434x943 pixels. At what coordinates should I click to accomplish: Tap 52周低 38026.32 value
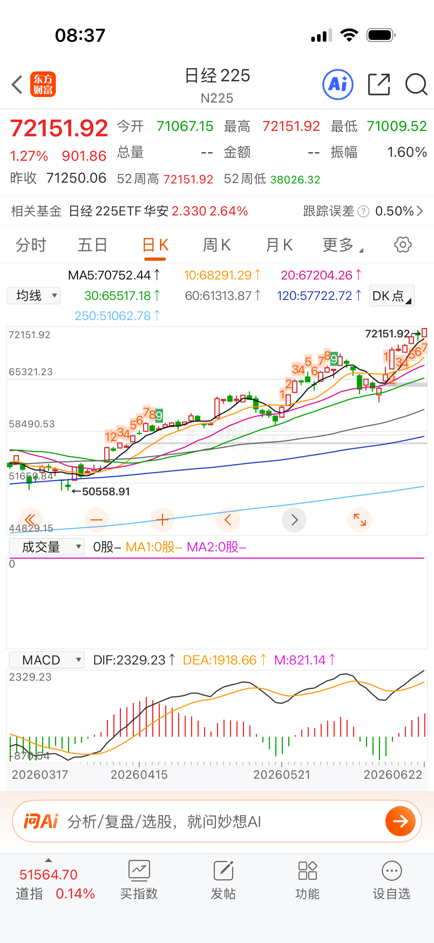pyautogui.click(x=272, y=179)
